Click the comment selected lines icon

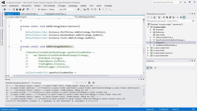(92, 10)
